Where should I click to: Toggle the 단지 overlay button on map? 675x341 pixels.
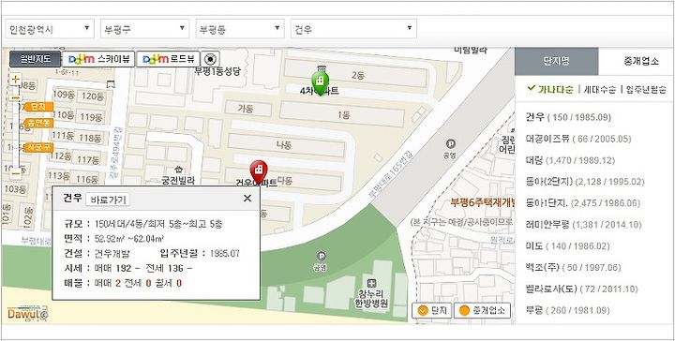(432, 310)
